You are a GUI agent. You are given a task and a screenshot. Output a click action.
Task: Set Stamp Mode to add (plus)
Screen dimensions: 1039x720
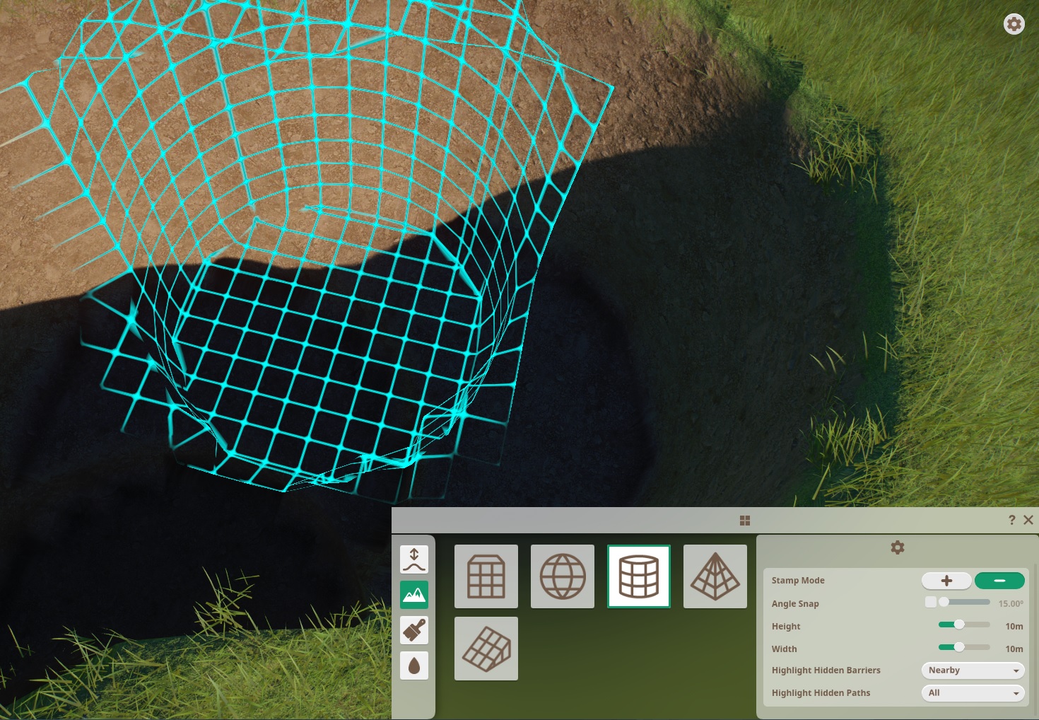point(946,581)
